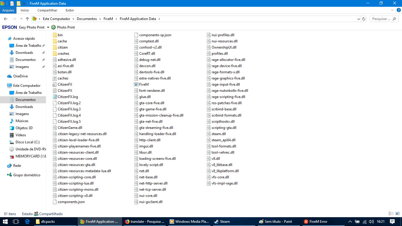Click the volume icon in tray
Viewport: 402px width, 226px height.
(371, 222)
